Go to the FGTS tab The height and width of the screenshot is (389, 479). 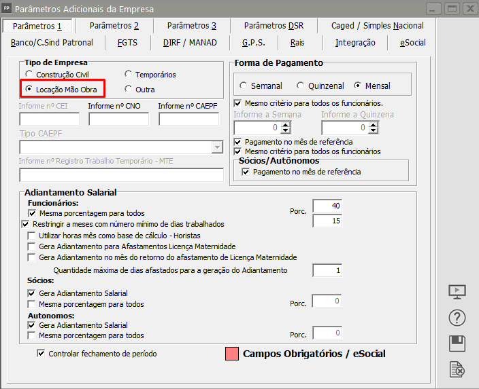(127, 42)
